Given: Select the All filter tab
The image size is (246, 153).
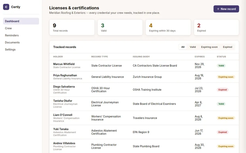Looking at the screenshot, I should point(183,47).
